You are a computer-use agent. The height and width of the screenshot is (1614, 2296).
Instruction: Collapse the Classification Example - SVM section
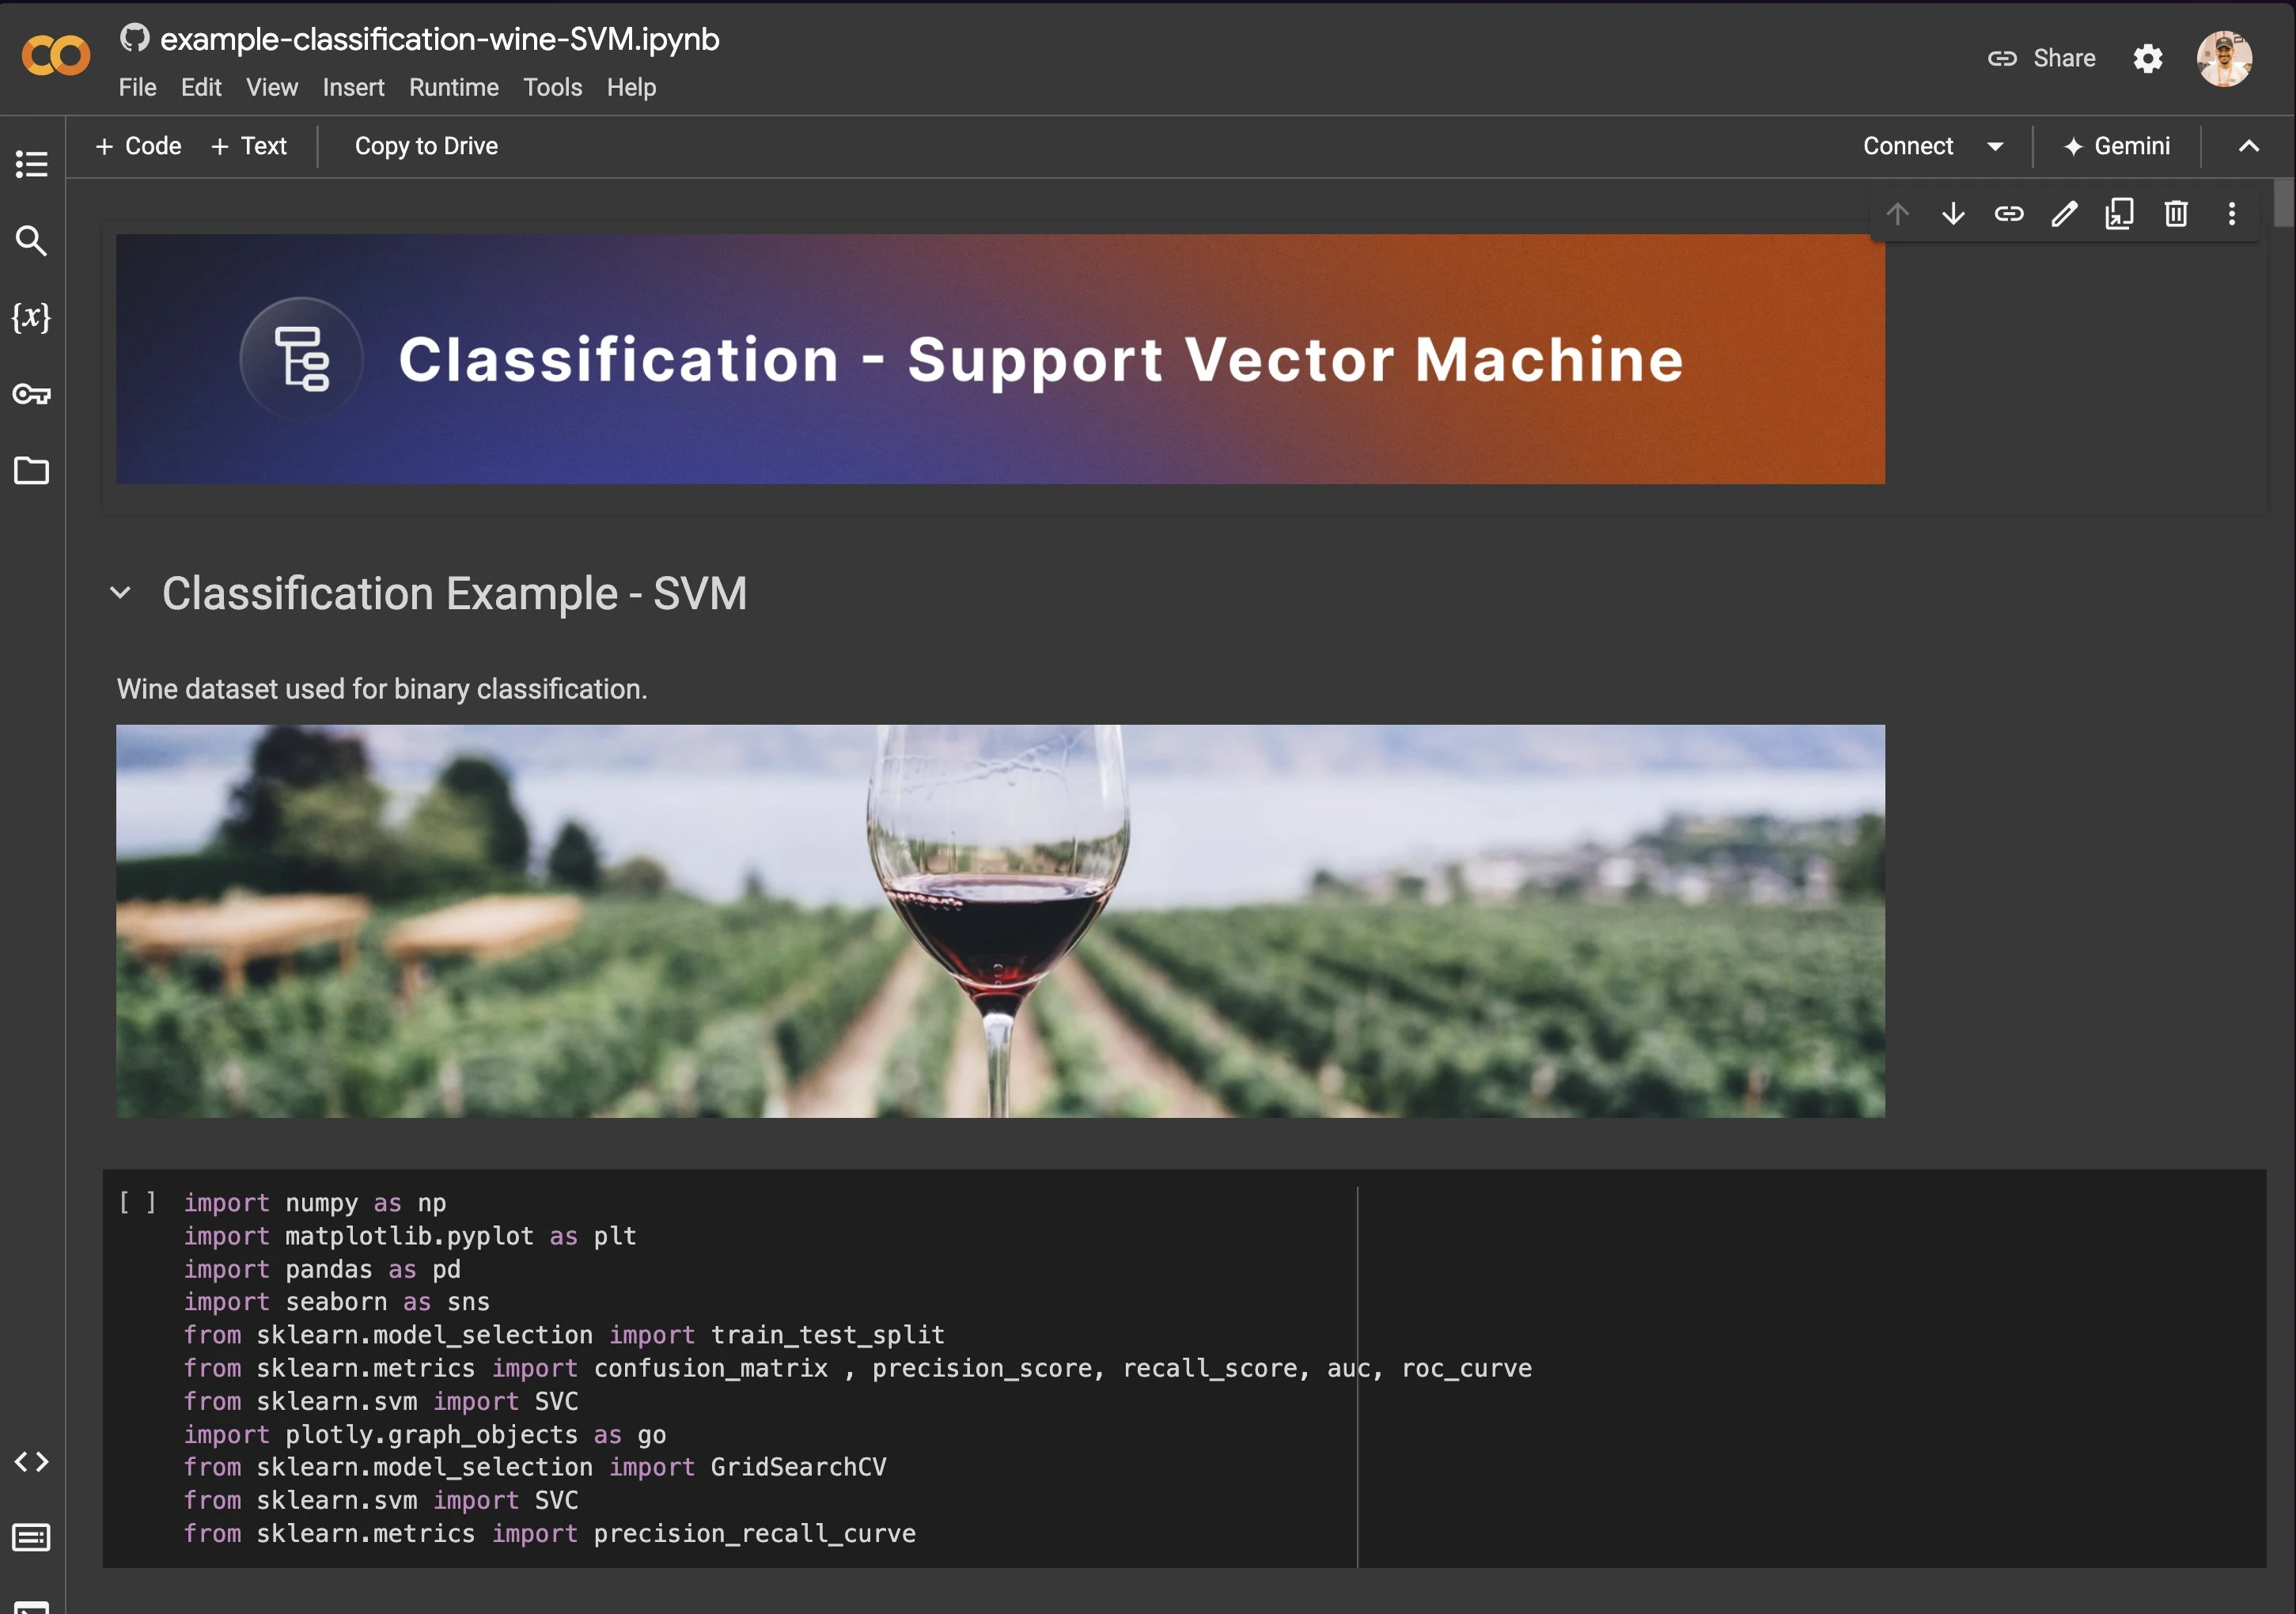tap(120, 593)
